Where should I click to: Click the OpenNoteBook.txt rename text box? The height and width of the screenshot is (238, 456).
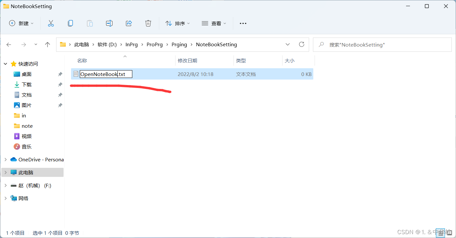click(x=106, y=74)
